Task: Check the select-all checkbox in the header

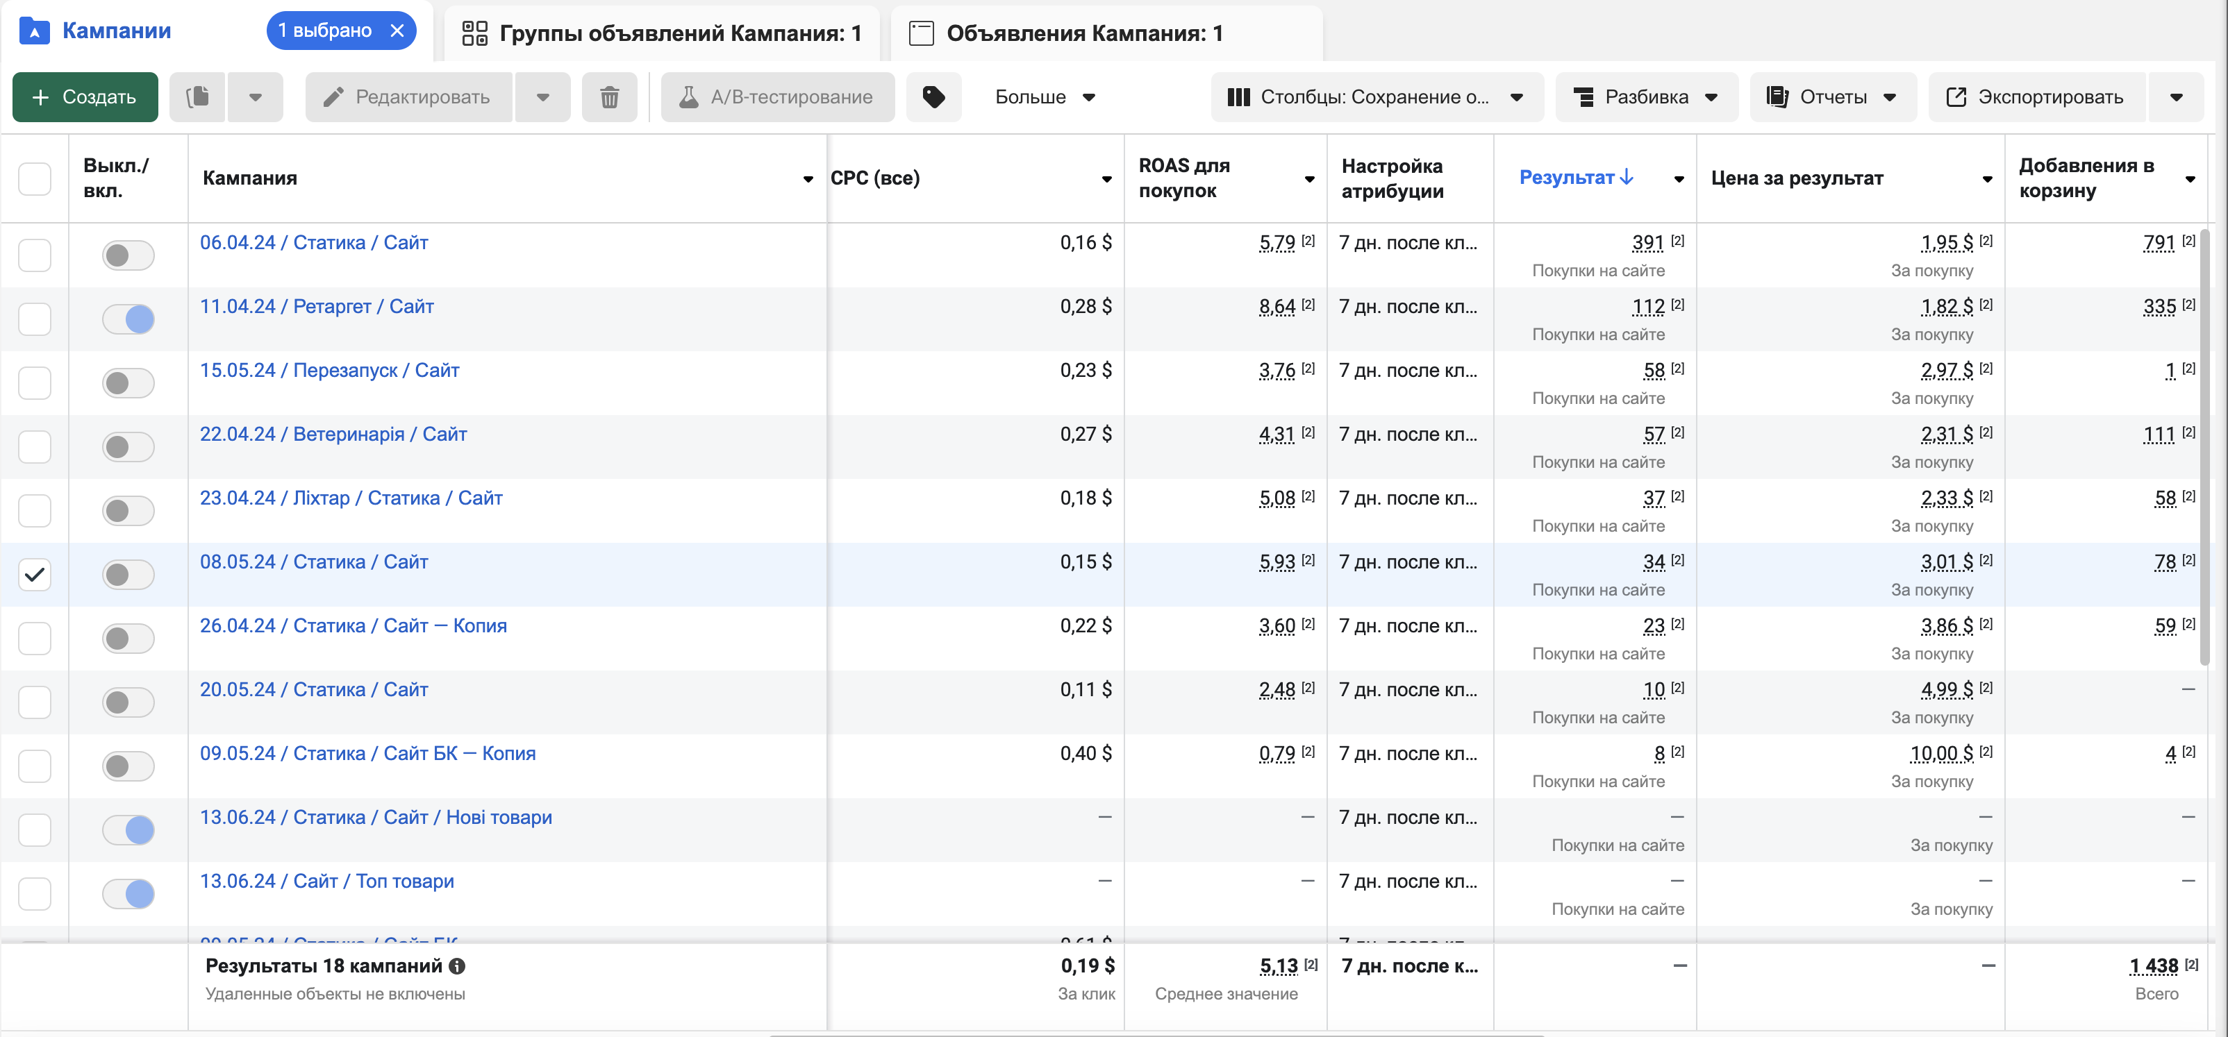Action: coord(35,179)
